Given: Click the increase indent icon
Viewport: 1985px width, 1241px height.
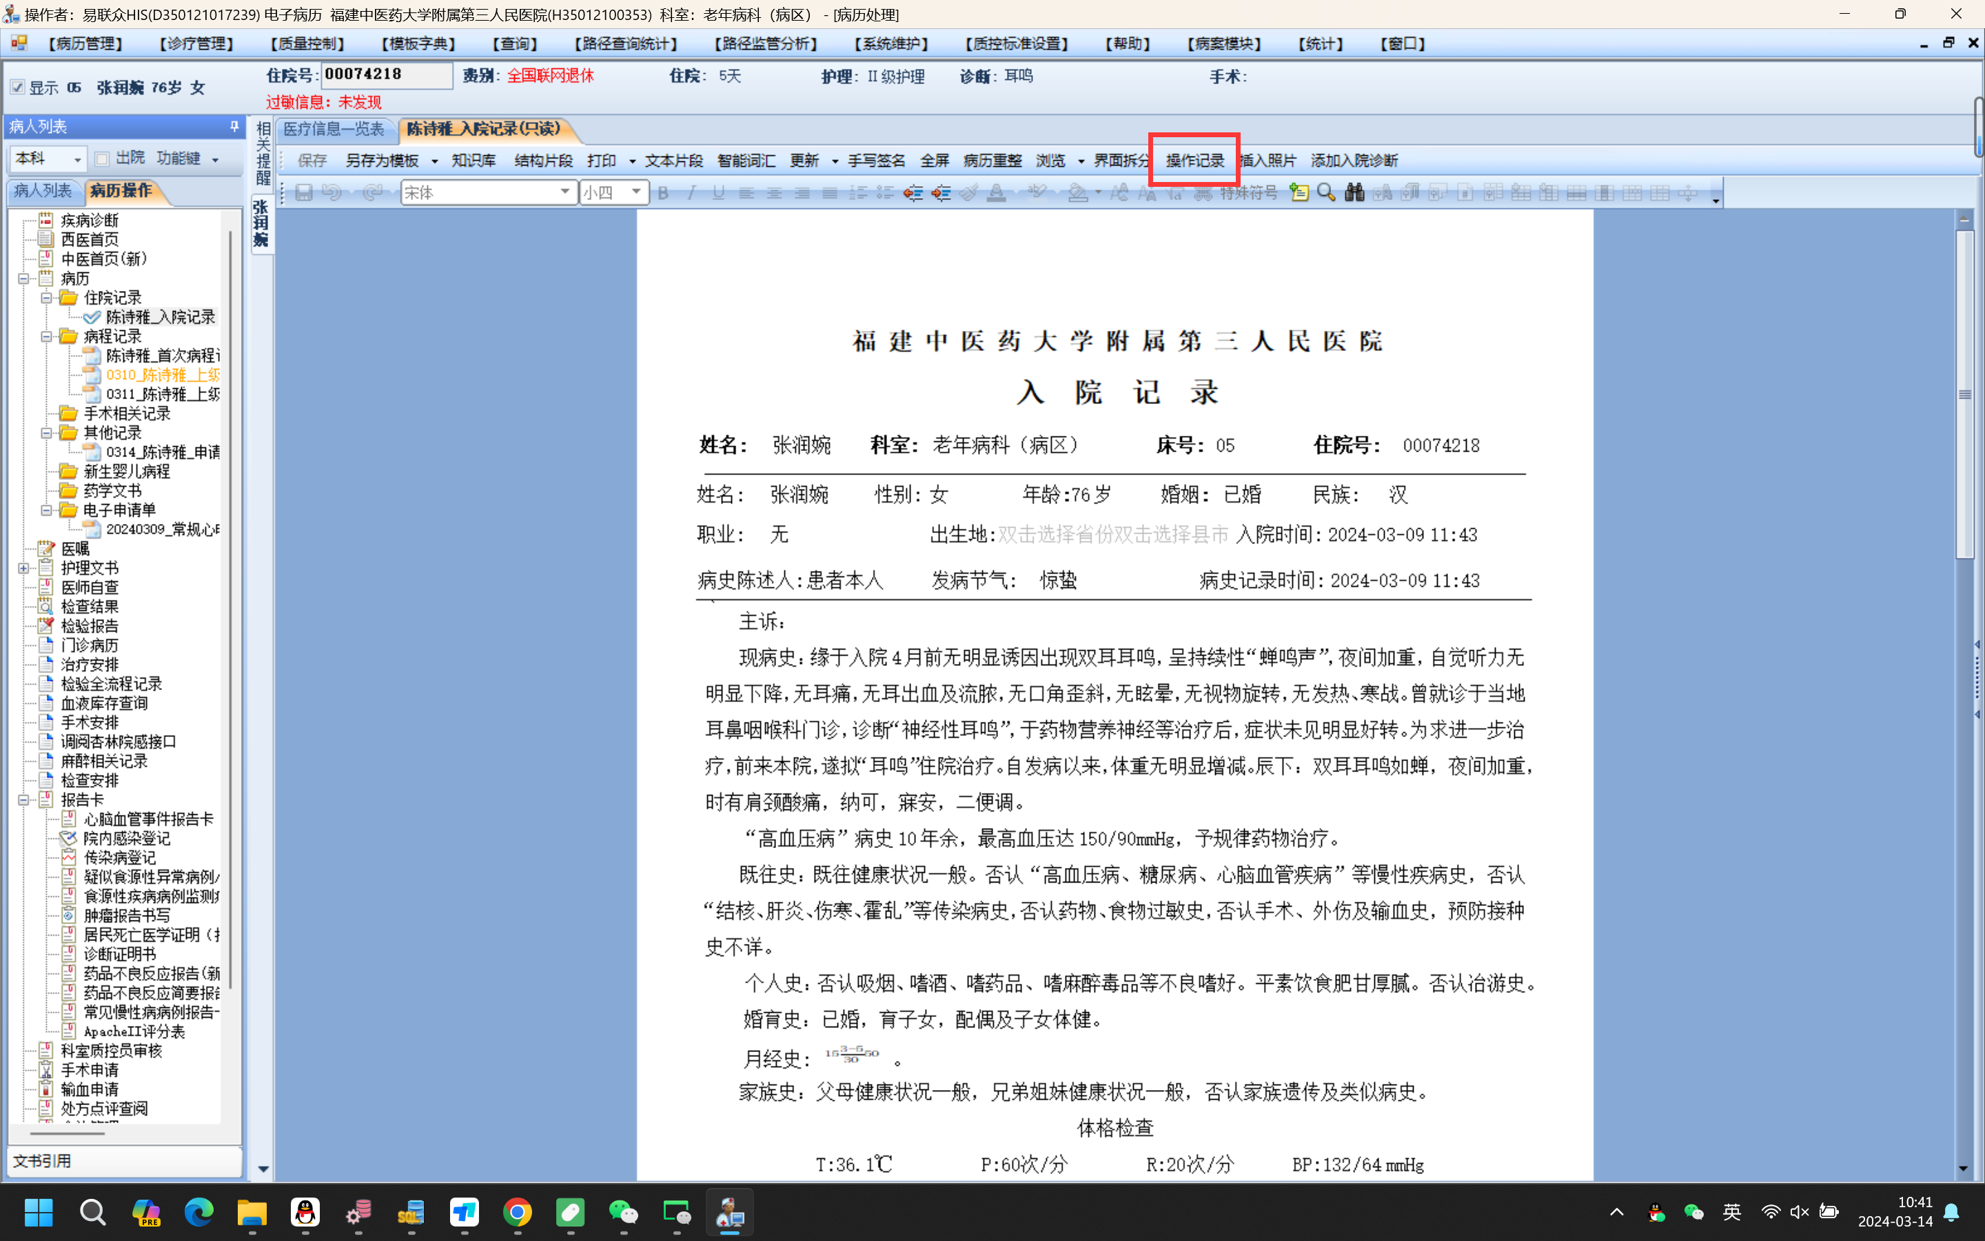Looking at the screenshot, I should point(941,193).
